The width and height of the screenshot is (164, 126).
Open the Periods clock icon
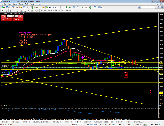click(95, 7)
